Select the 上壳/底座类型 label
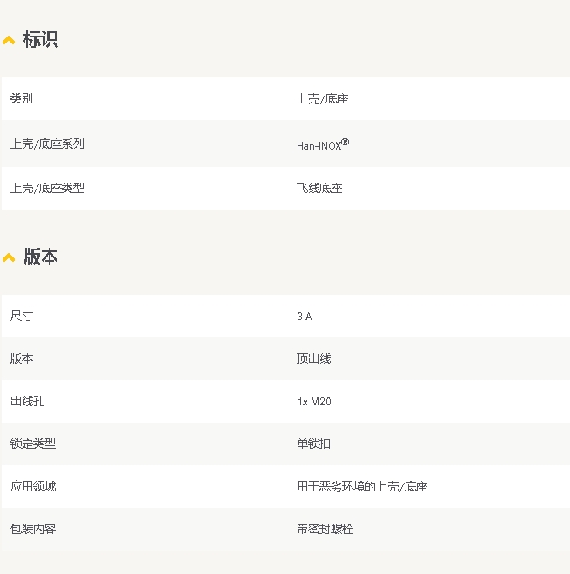570x574 pixels. click(x=47, y=188)
